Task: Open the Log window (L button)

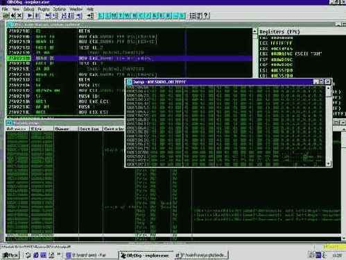Action: [x=101, y=16]
